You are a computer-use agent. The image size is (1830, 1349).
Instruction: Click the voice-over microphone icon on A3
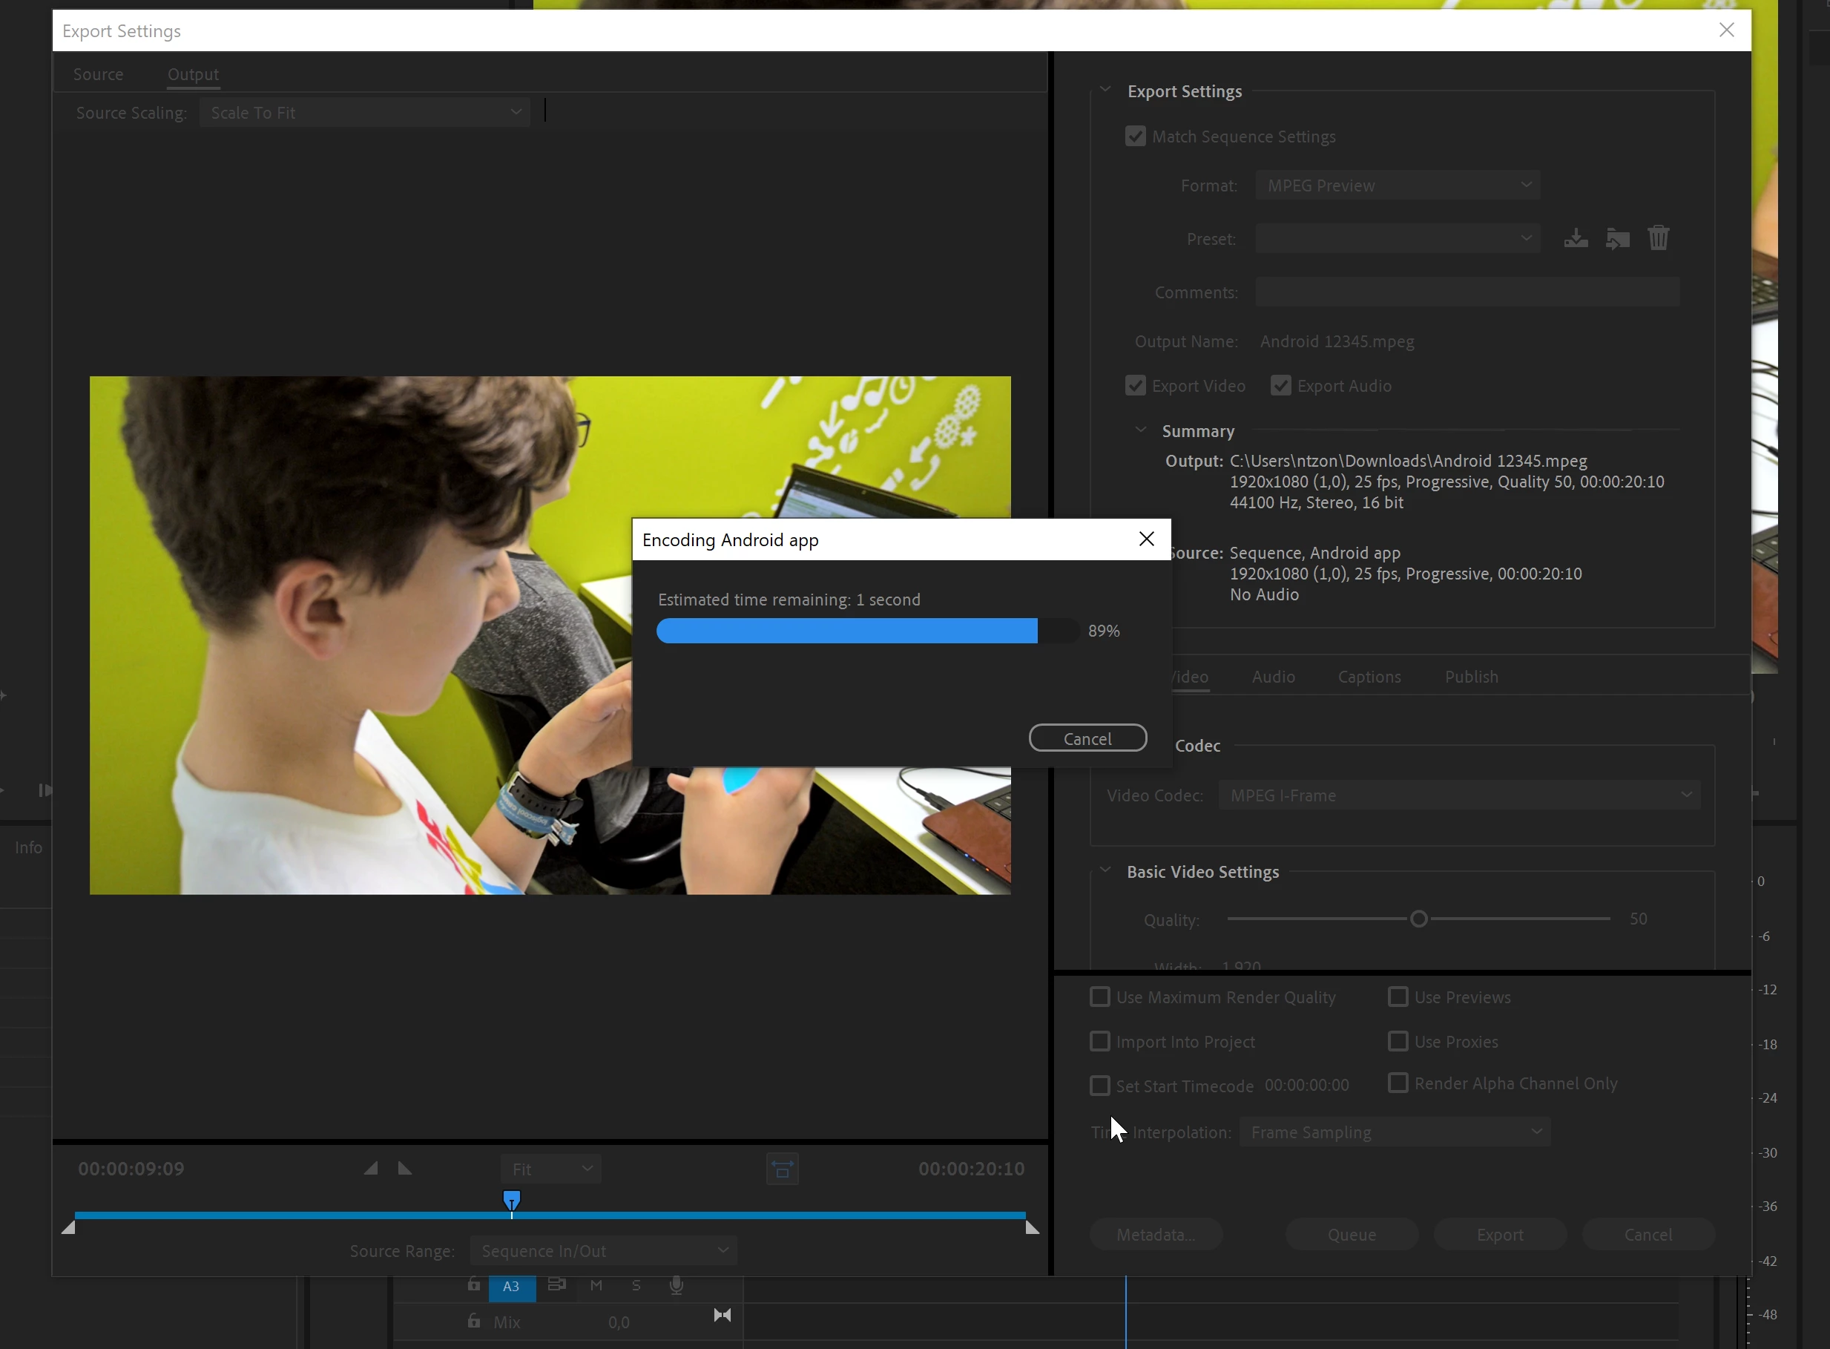click(676, 1285)
